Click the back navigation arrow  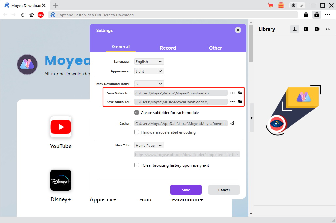coord(5,15)
